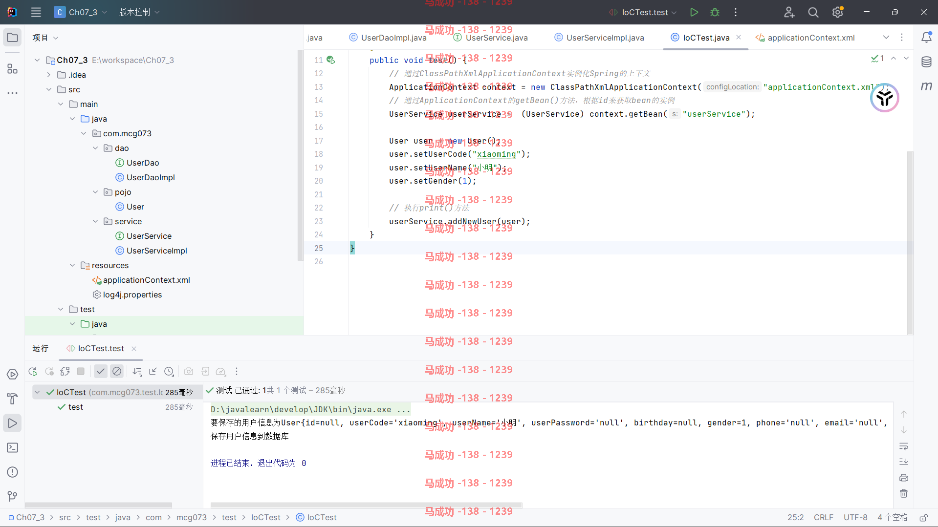
Task: Collapse the resources folder
Action: click(72, 265)
